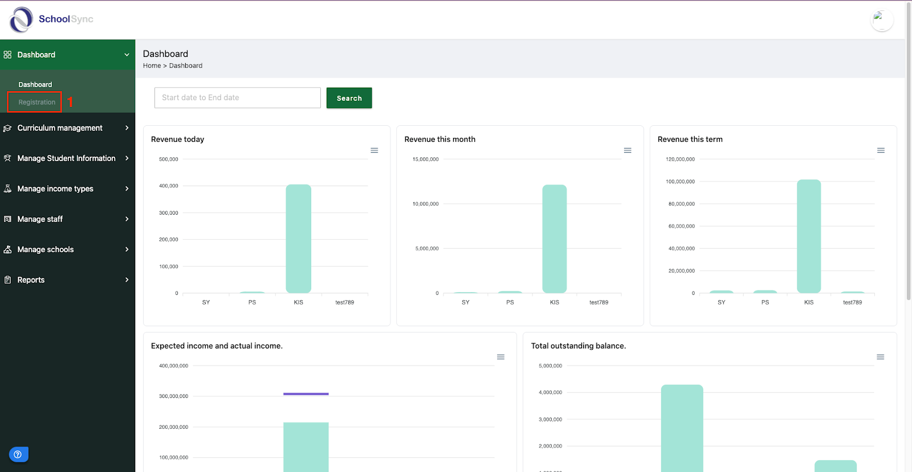The image size is (912, 472).
Task: Select Registration under Dashboard
Action: click(x=37, y=102)
